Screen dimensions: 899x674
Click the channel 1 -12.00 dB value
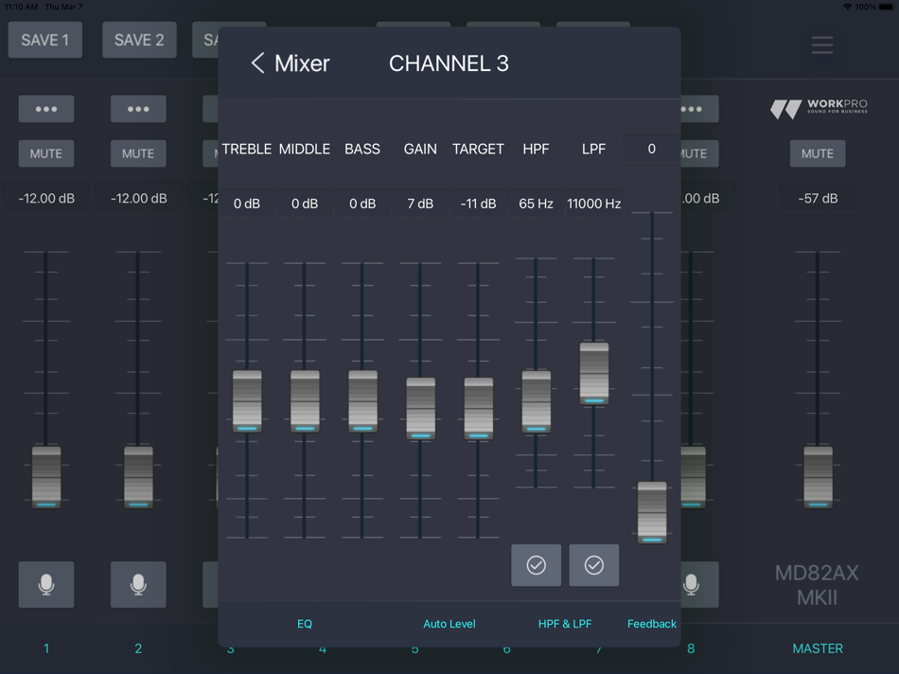click(x=46, y=199)
